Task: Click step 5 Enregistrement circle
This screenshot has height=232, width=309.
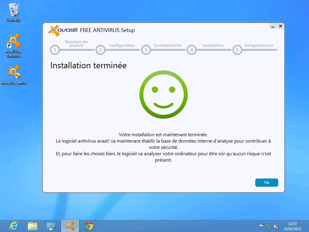Action: (x=237, y=50)
